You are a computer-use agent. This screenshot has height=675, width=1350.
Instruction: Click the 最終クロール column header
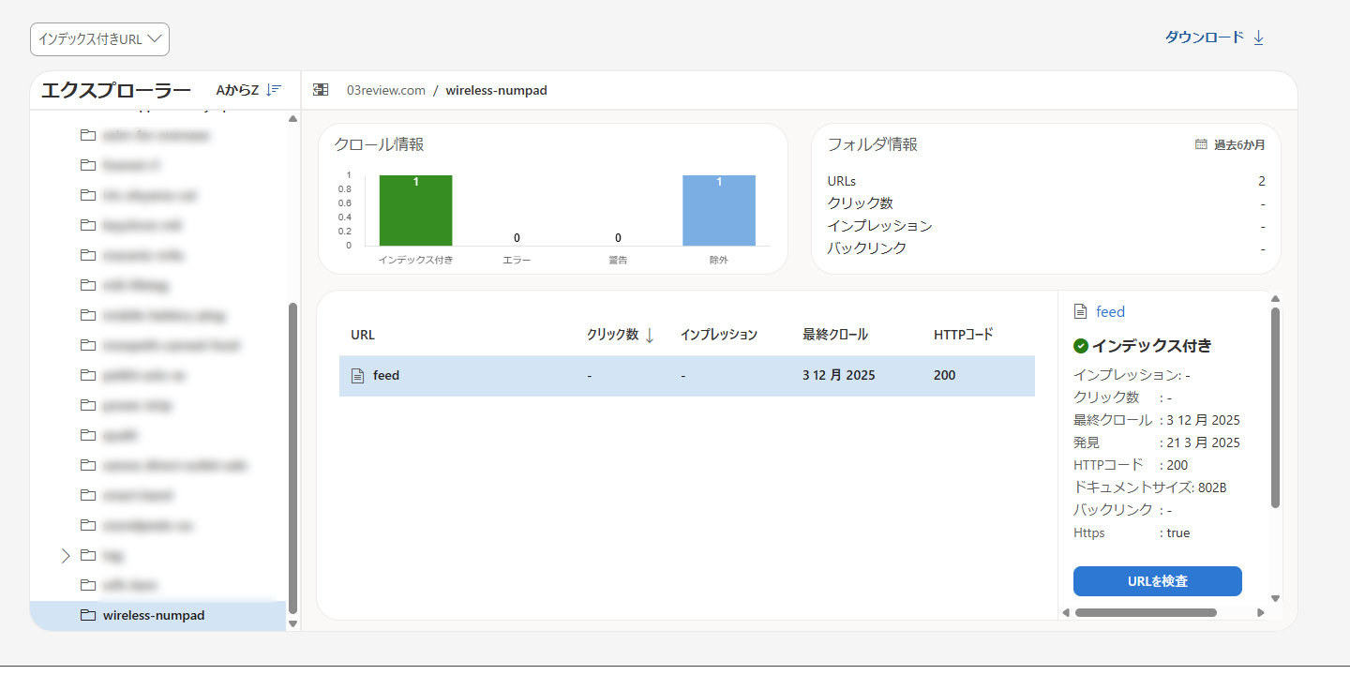coord(834,335)
